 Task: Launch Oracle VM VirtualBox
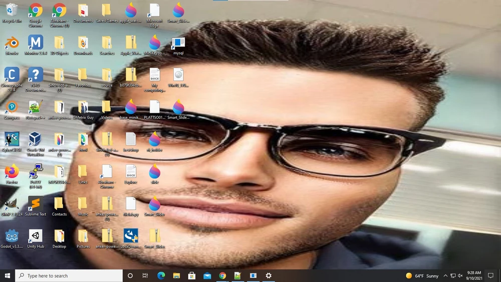point(36,144)
